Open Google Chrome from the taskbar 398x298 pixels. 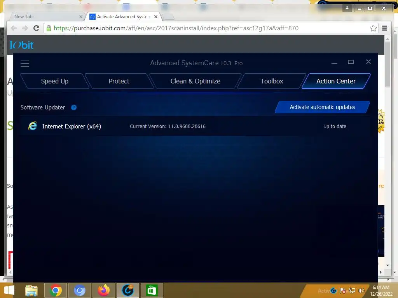(x=56, y=290)
